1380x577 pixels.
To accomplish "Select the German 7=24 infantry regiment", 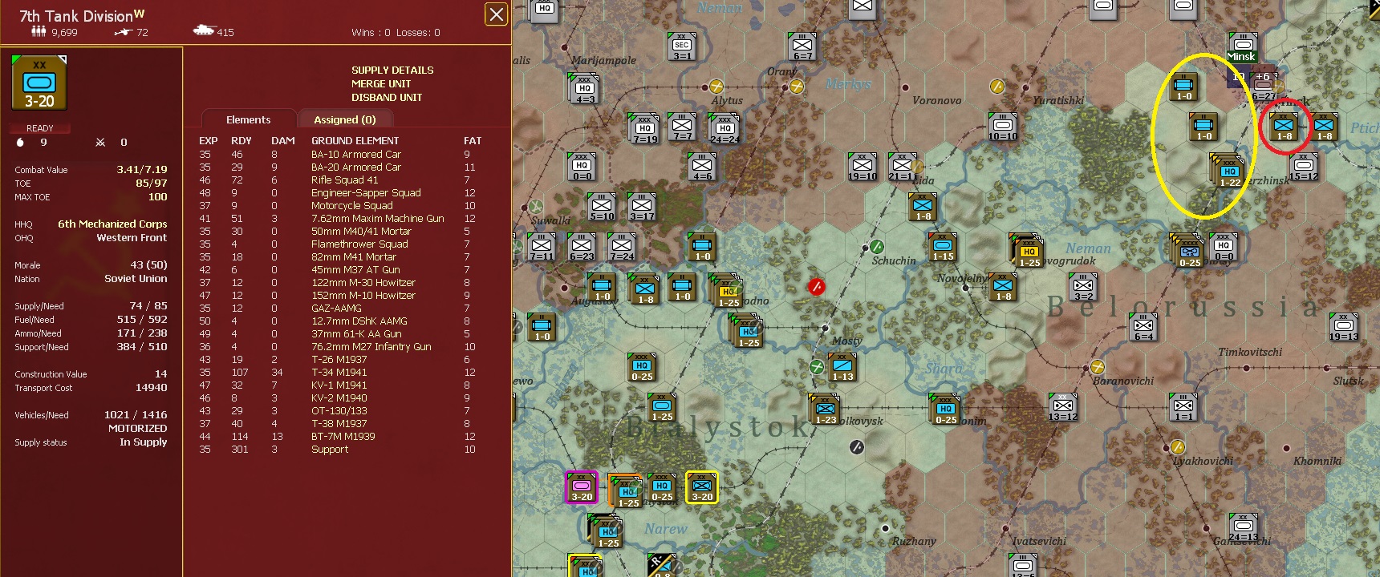I will pos(622,247).
